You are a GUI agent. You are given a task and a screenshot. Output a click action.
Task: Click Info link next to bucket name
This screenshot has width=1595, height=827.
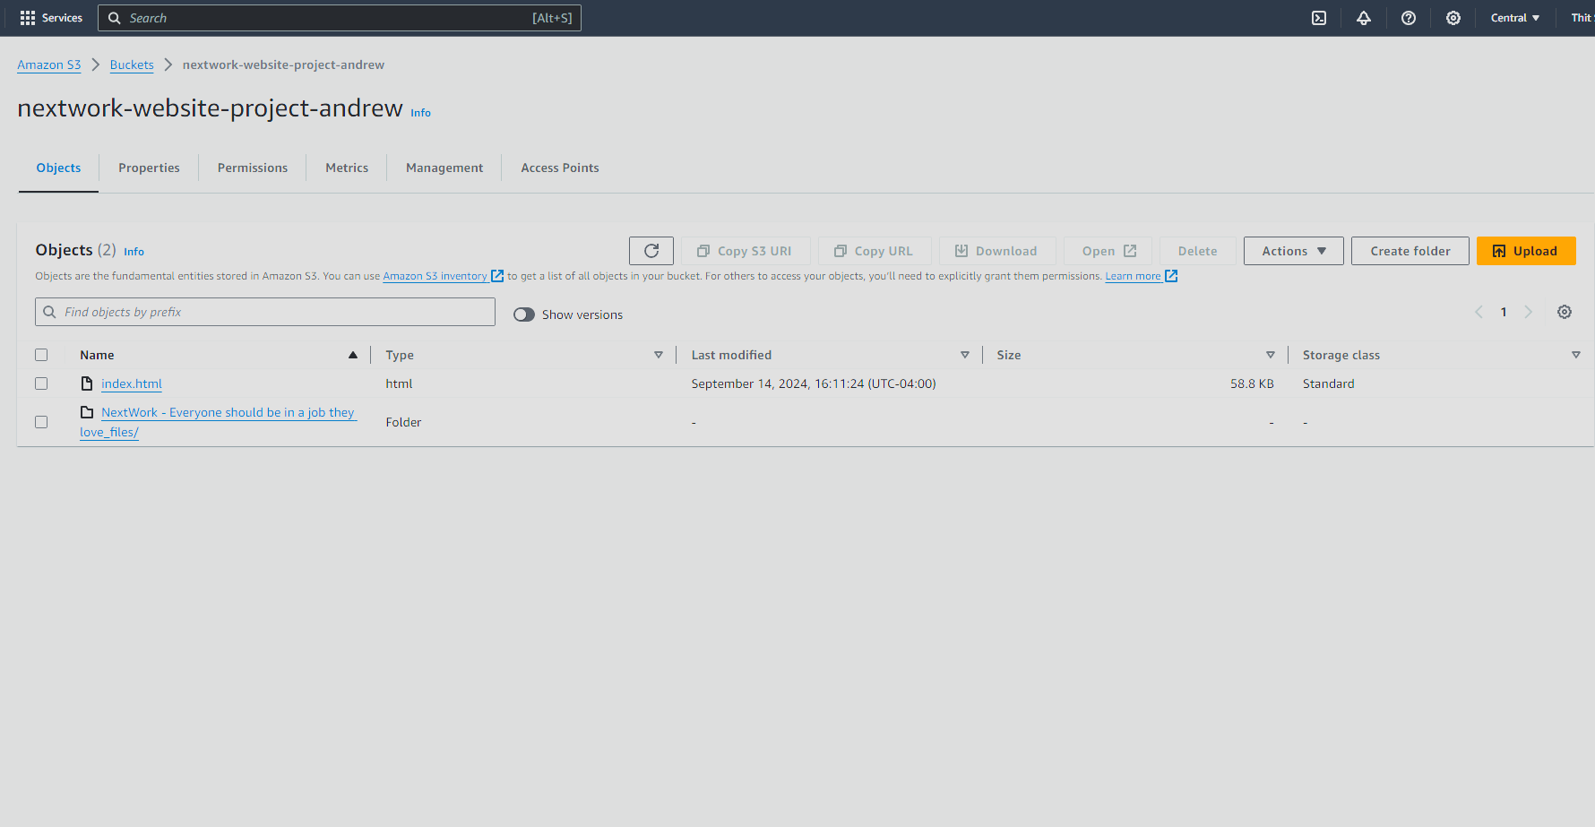tap(420, 113)
